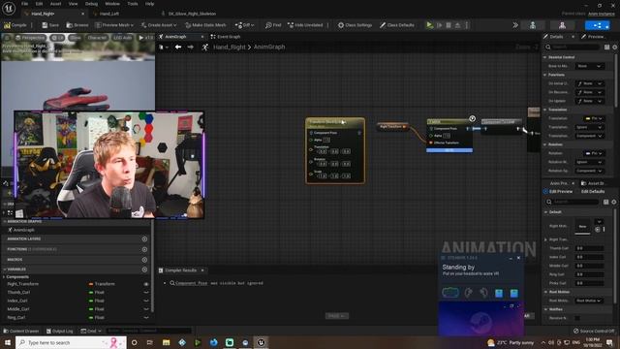Open Bone to Modify dropdown
This screenshot has width=620, height=349.
[589, 66]
